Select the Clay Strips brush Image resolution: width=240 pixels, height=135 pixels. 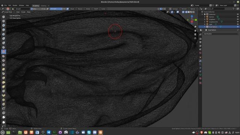[x=3, y=30]
